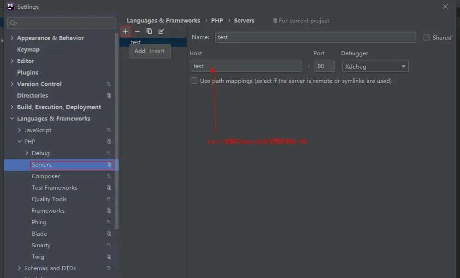This screenshot has width=460, height=278.
Task: Click the project-level icon beside Directories
Action: tap(109, 95)
